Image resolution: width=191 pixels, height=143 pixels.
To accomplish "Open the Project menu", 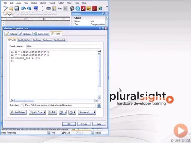I will 52,3.
